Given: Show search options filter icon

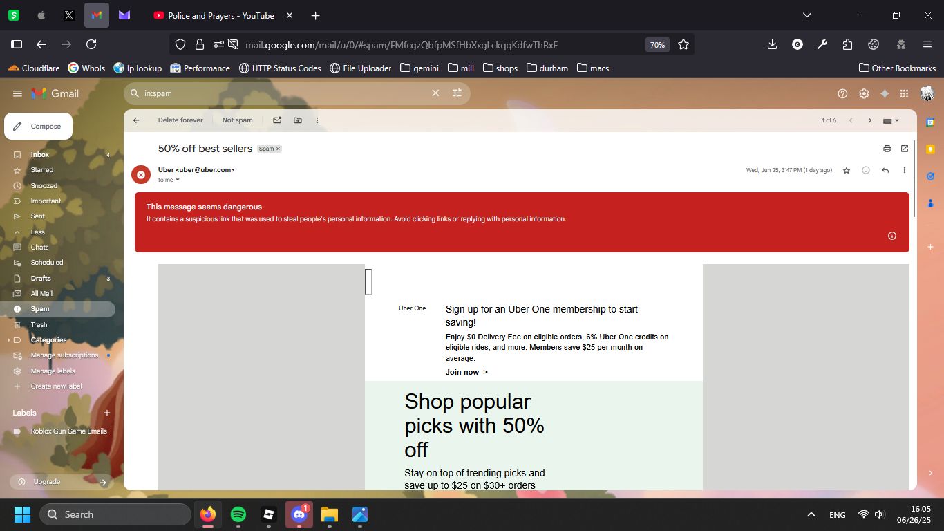Looking at the screenshot, I should [457, 93].
